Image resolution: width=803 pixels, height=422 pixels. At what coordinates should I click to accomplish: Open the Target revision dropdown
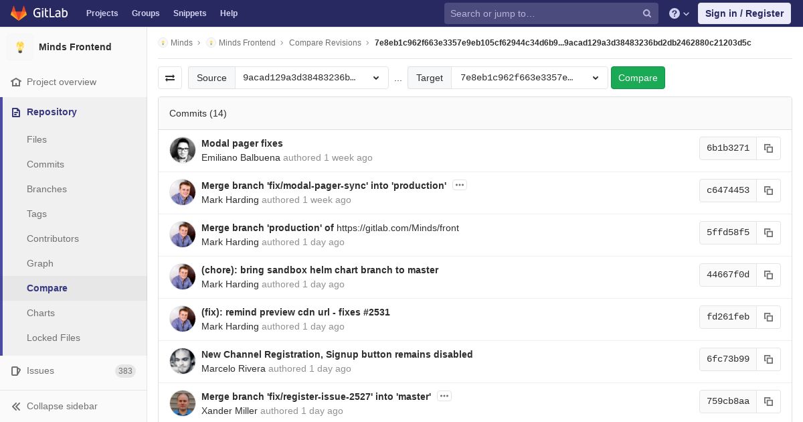(x=529, y=78)
